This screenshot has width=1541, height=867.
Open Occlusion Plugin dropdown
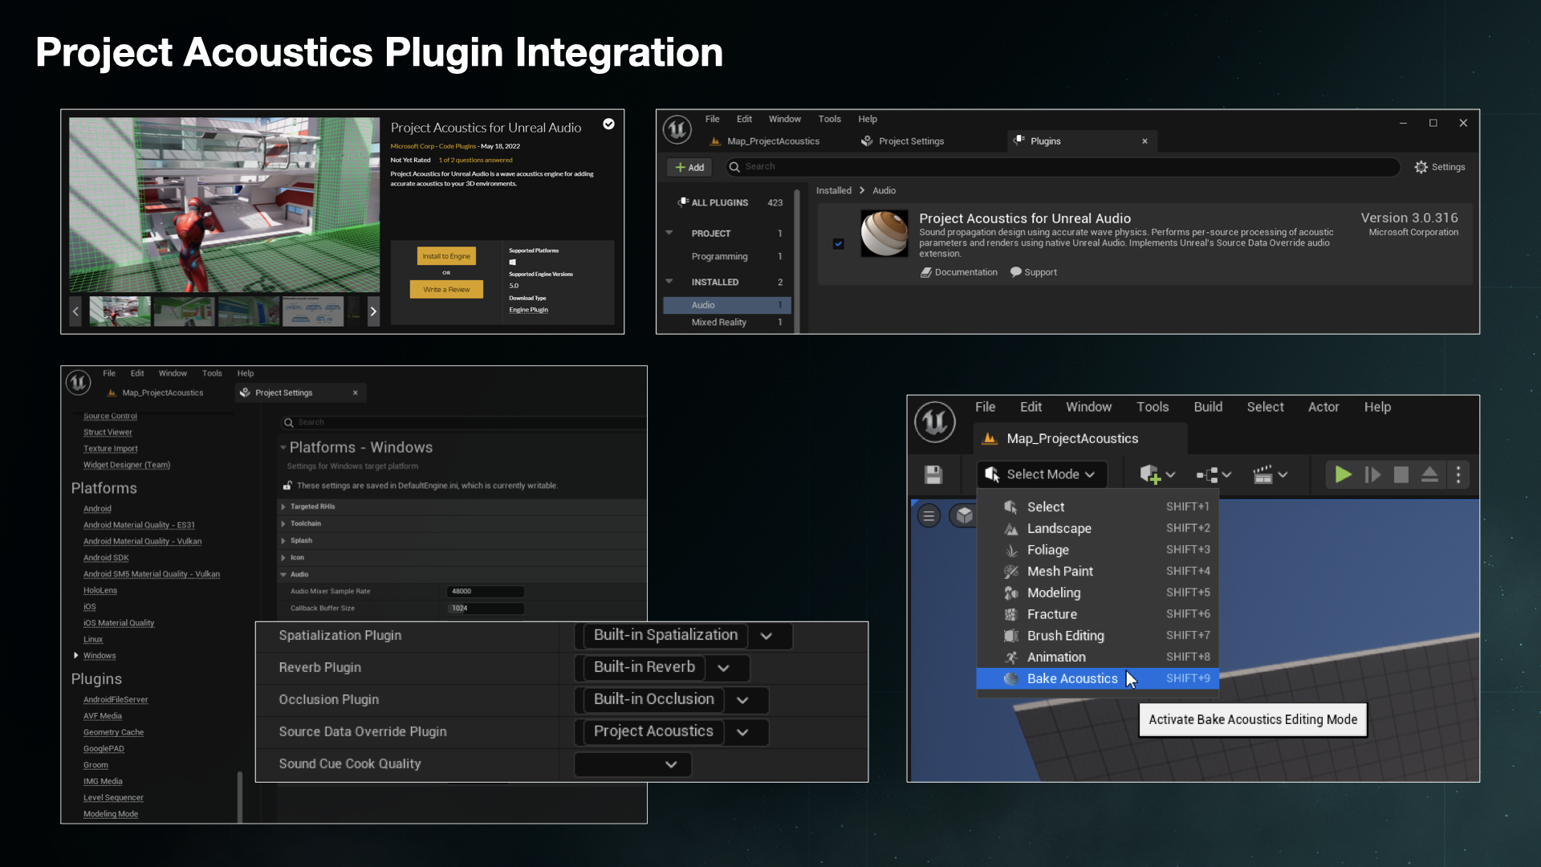672,700
